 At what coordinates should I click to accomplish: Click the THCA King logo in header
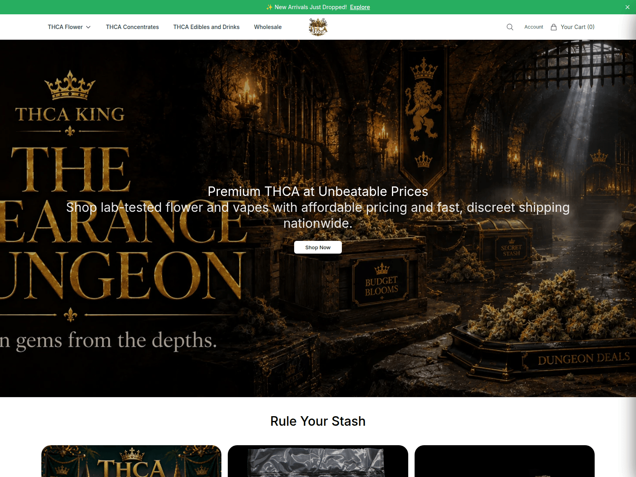click(318, 27)
